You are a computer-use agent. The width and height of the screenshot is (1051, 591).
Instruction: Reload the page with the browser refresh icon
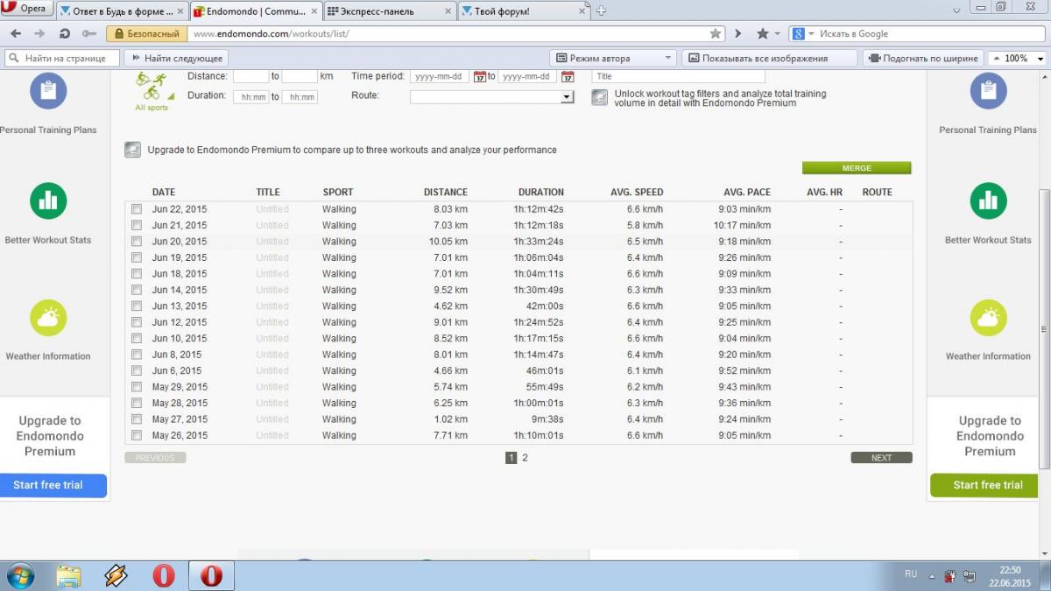(64, 33)
